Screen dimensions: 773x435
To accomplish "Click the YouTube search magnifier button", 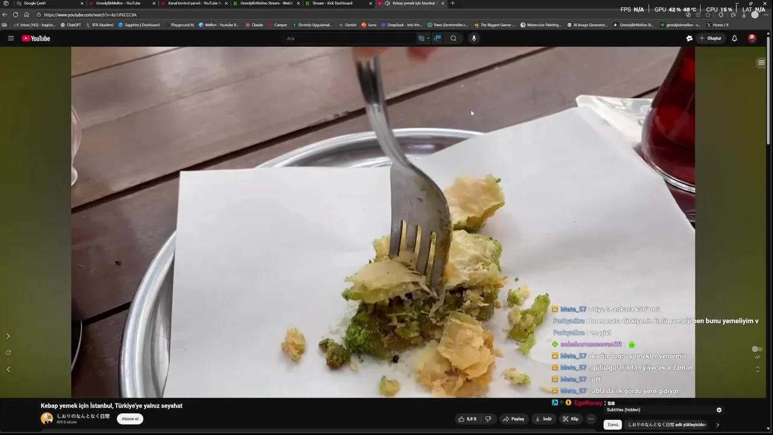I will [454, 38].
